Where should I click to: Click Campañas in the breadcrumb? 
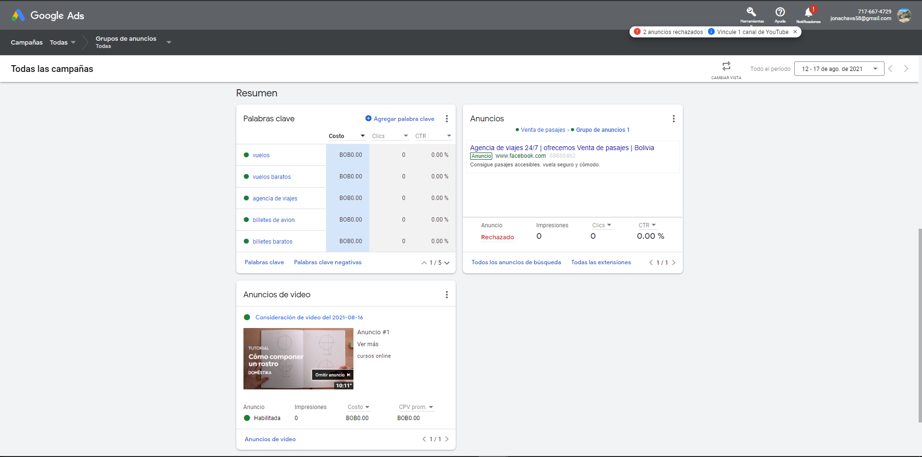click(x=27, y=42)
